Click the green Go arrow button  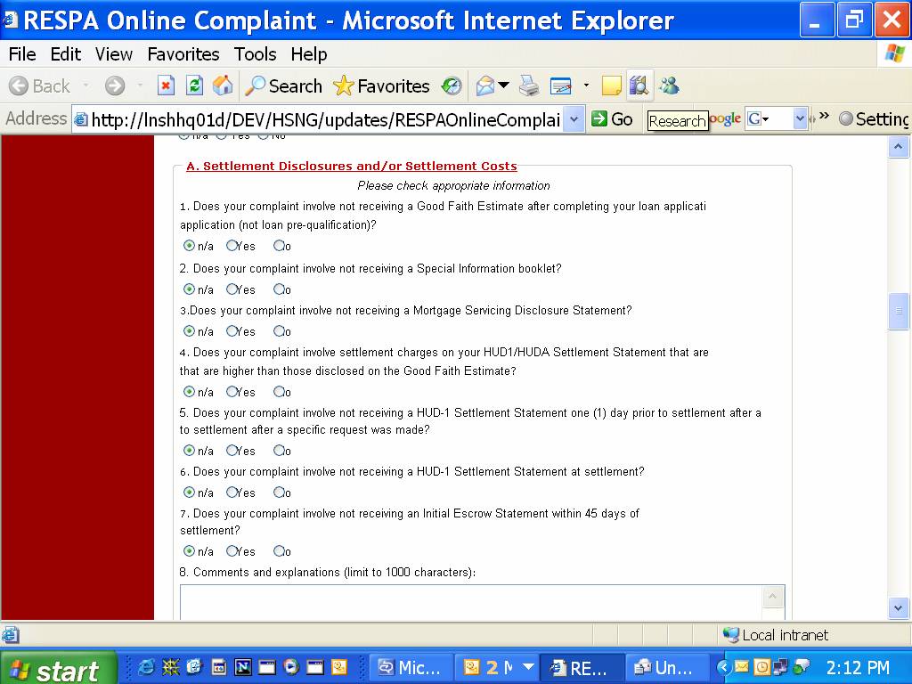point(612,119)
